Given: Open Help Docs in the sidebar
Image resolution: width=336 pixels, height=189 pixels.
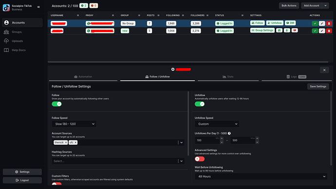Looking at the screenshot, I should 19,50.
